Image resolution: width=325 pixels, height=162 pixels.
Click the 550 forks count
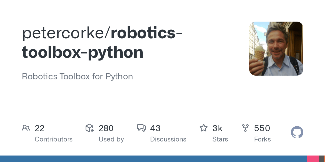pyautogui.click(x=262, y=128)
